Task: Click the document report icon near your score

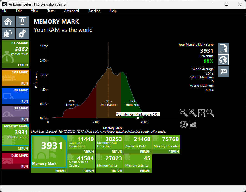Action: pyautogui.click(x=223, y=48)
